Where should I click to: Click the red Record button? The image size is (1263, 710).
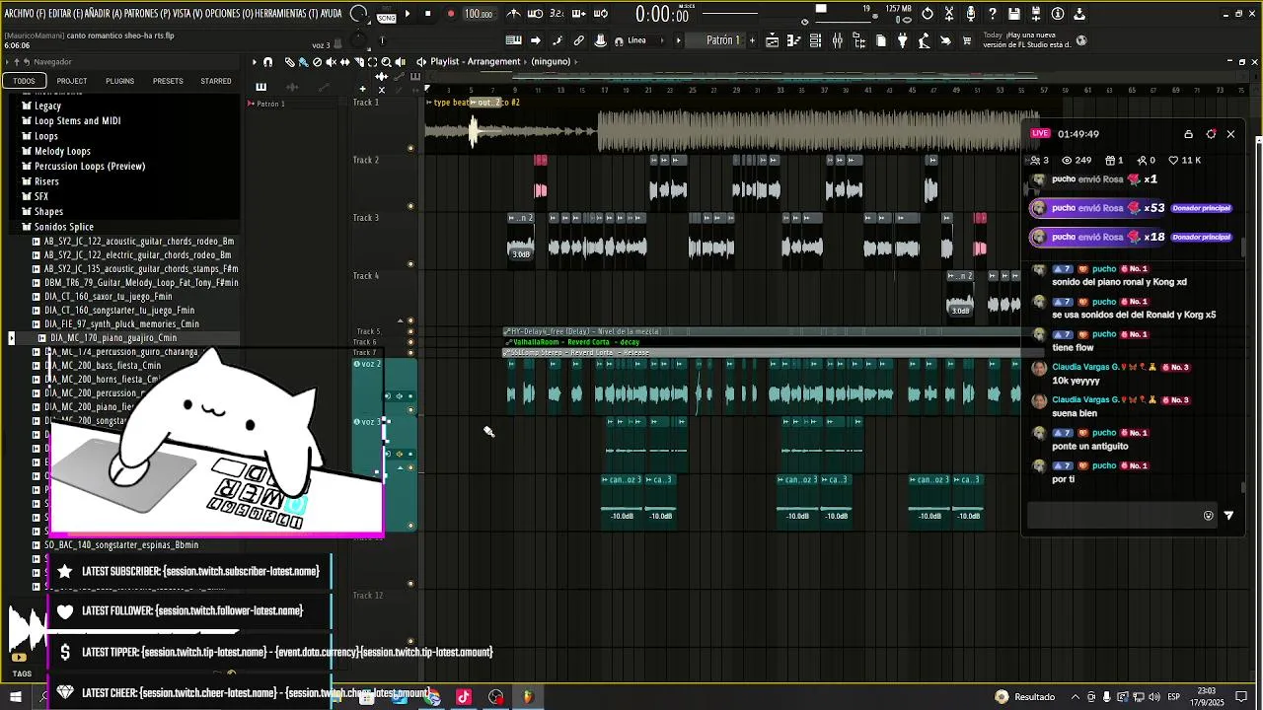coord(451,14)
